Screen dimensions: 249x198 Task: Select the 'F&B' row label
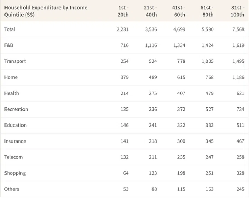pos(9,45)
